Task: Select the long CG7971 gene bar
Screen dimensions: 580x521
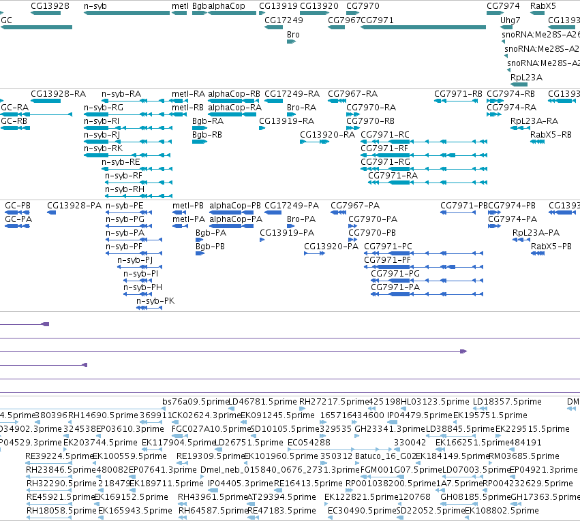Action: pyautogui.click(x=423, y=27)
